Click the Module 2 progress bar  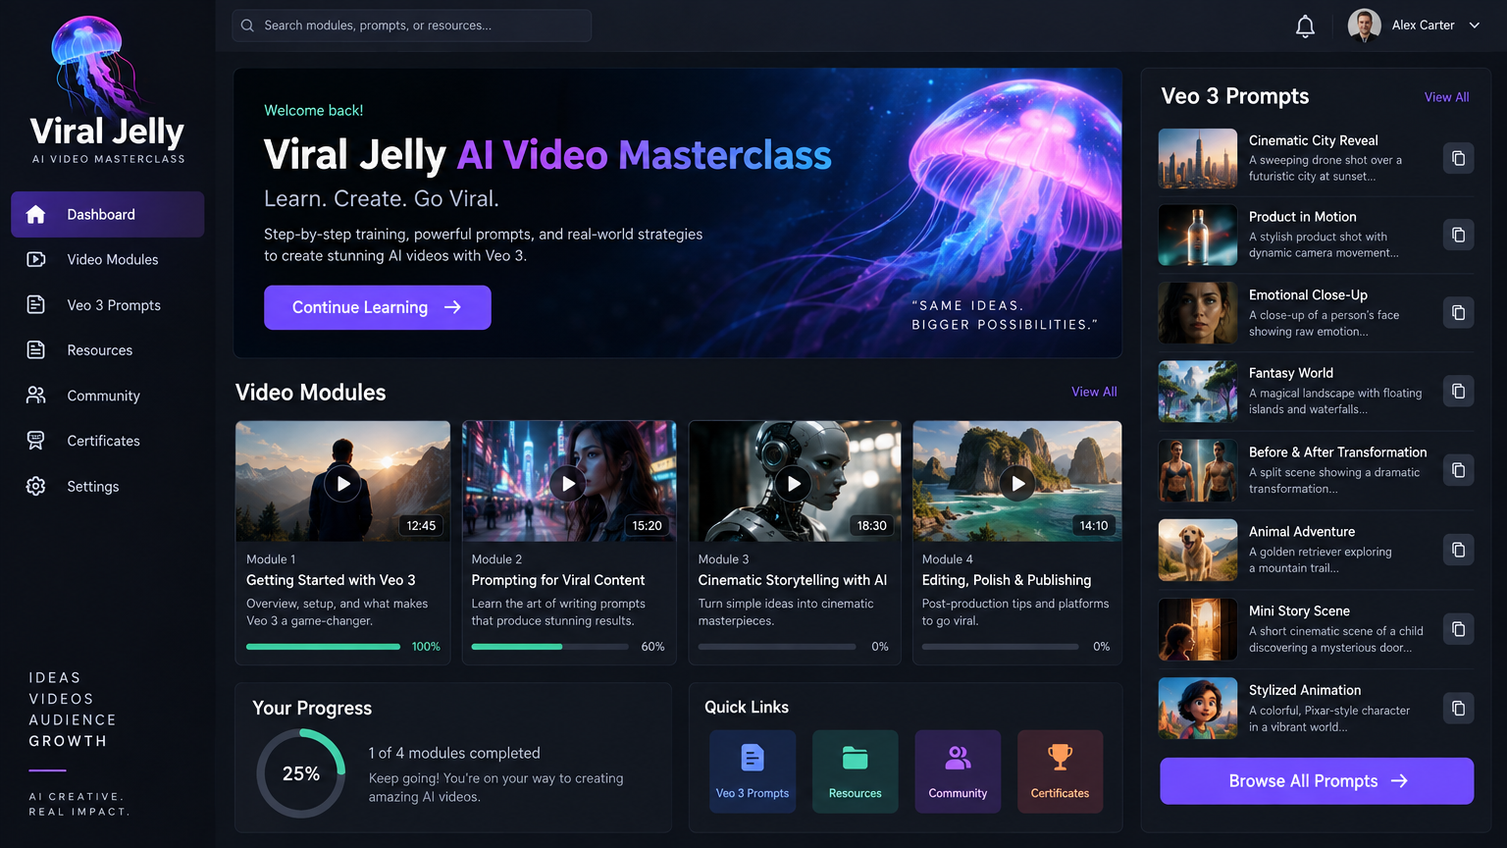tap(549, 647)
